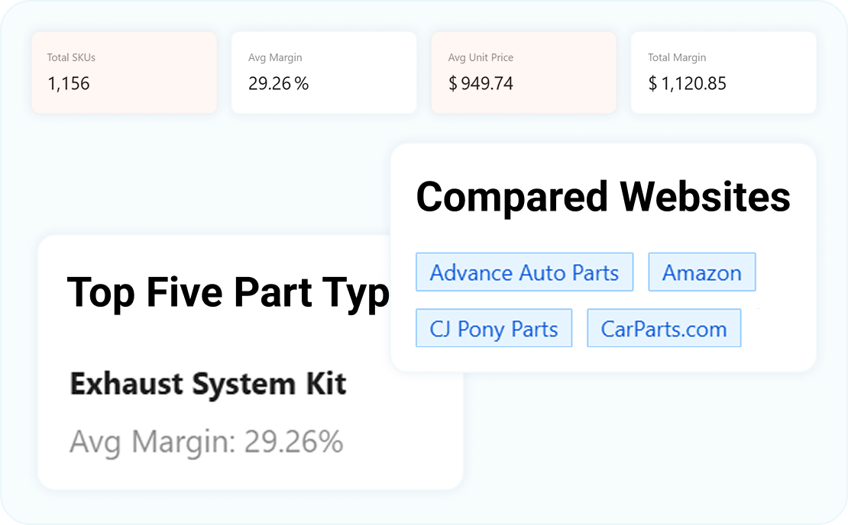
Task: Click the Compared Websites heading
Action: (603, 197)
